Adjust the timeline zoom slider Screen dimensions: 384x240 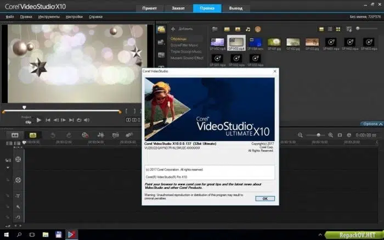pyautogui.click(x=318, y=135)
